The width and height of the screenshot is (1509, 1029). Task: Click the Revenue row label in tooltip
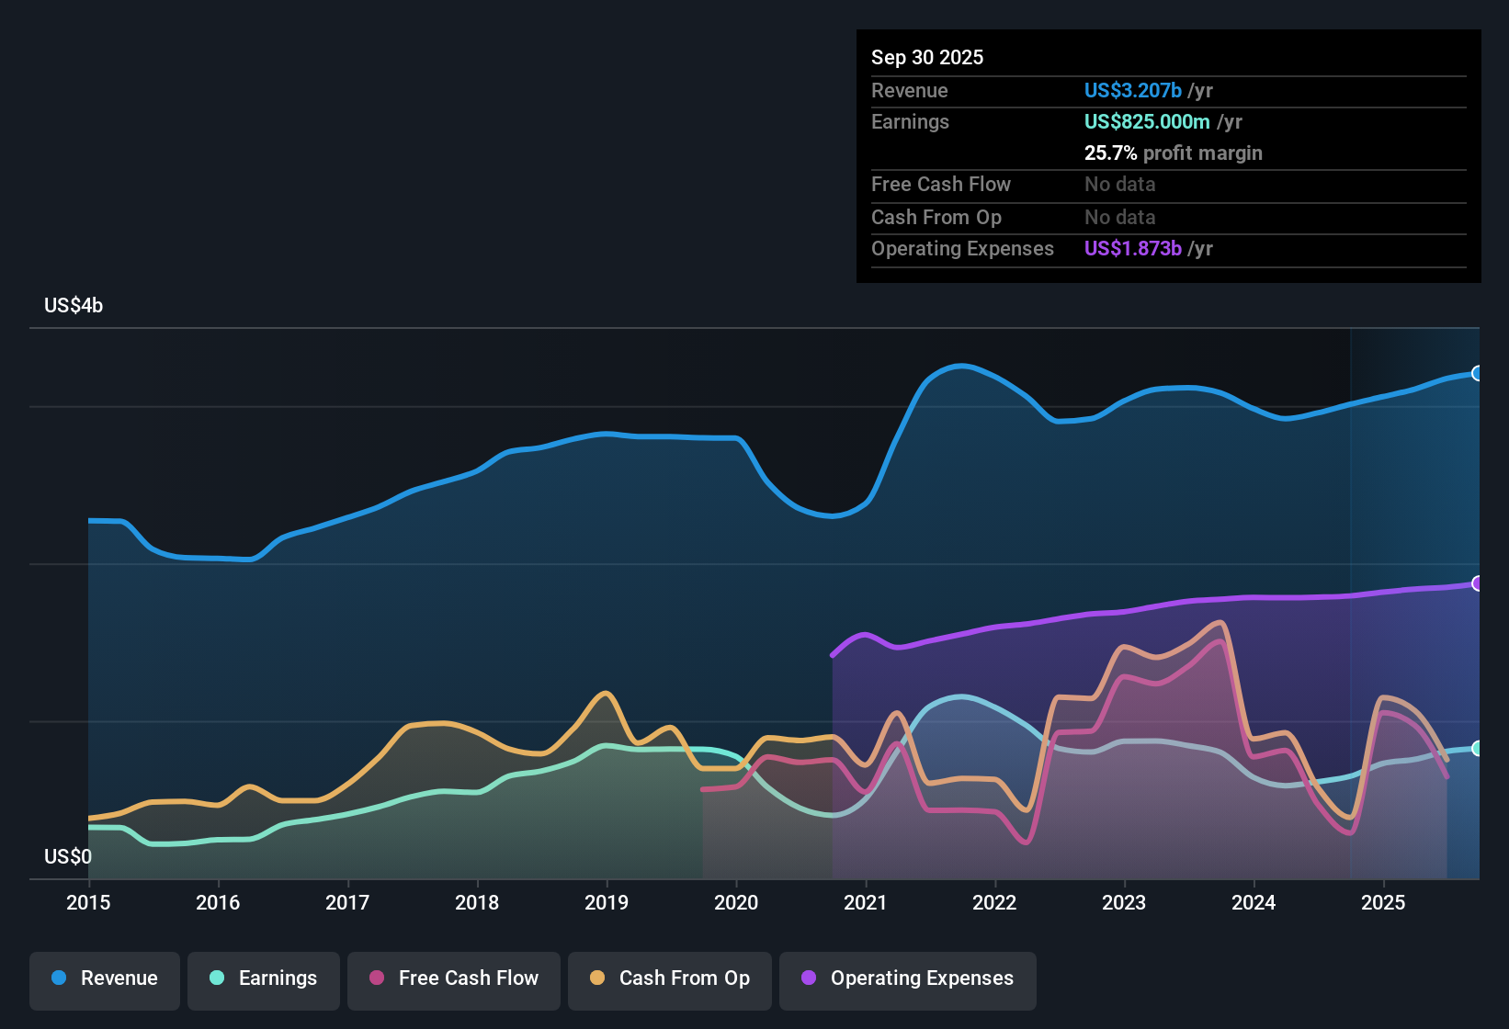point(910,90)
